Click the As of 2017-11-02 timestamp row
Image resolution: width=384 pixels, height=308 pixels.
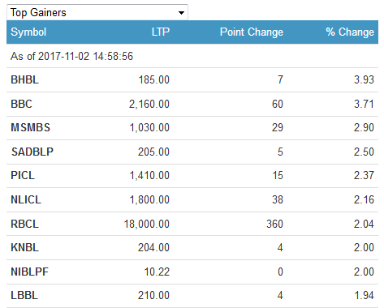[x=192, y=56]
